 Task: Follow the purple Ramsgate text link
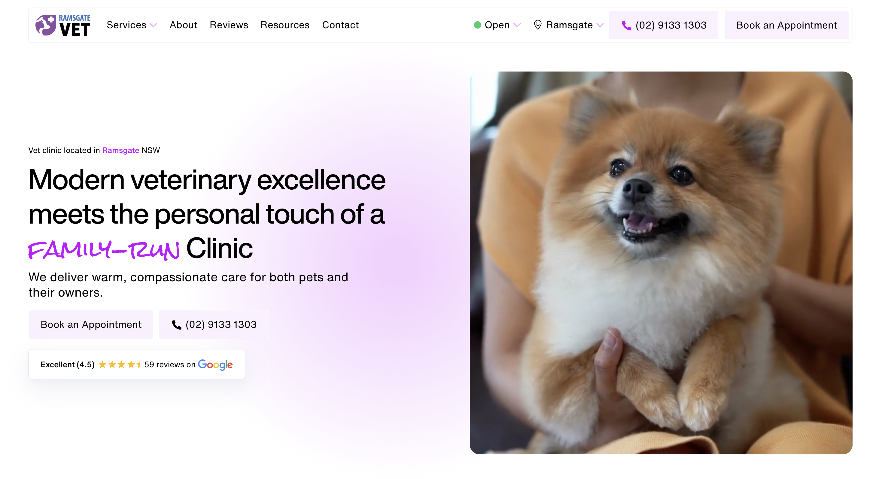[120, 150]
